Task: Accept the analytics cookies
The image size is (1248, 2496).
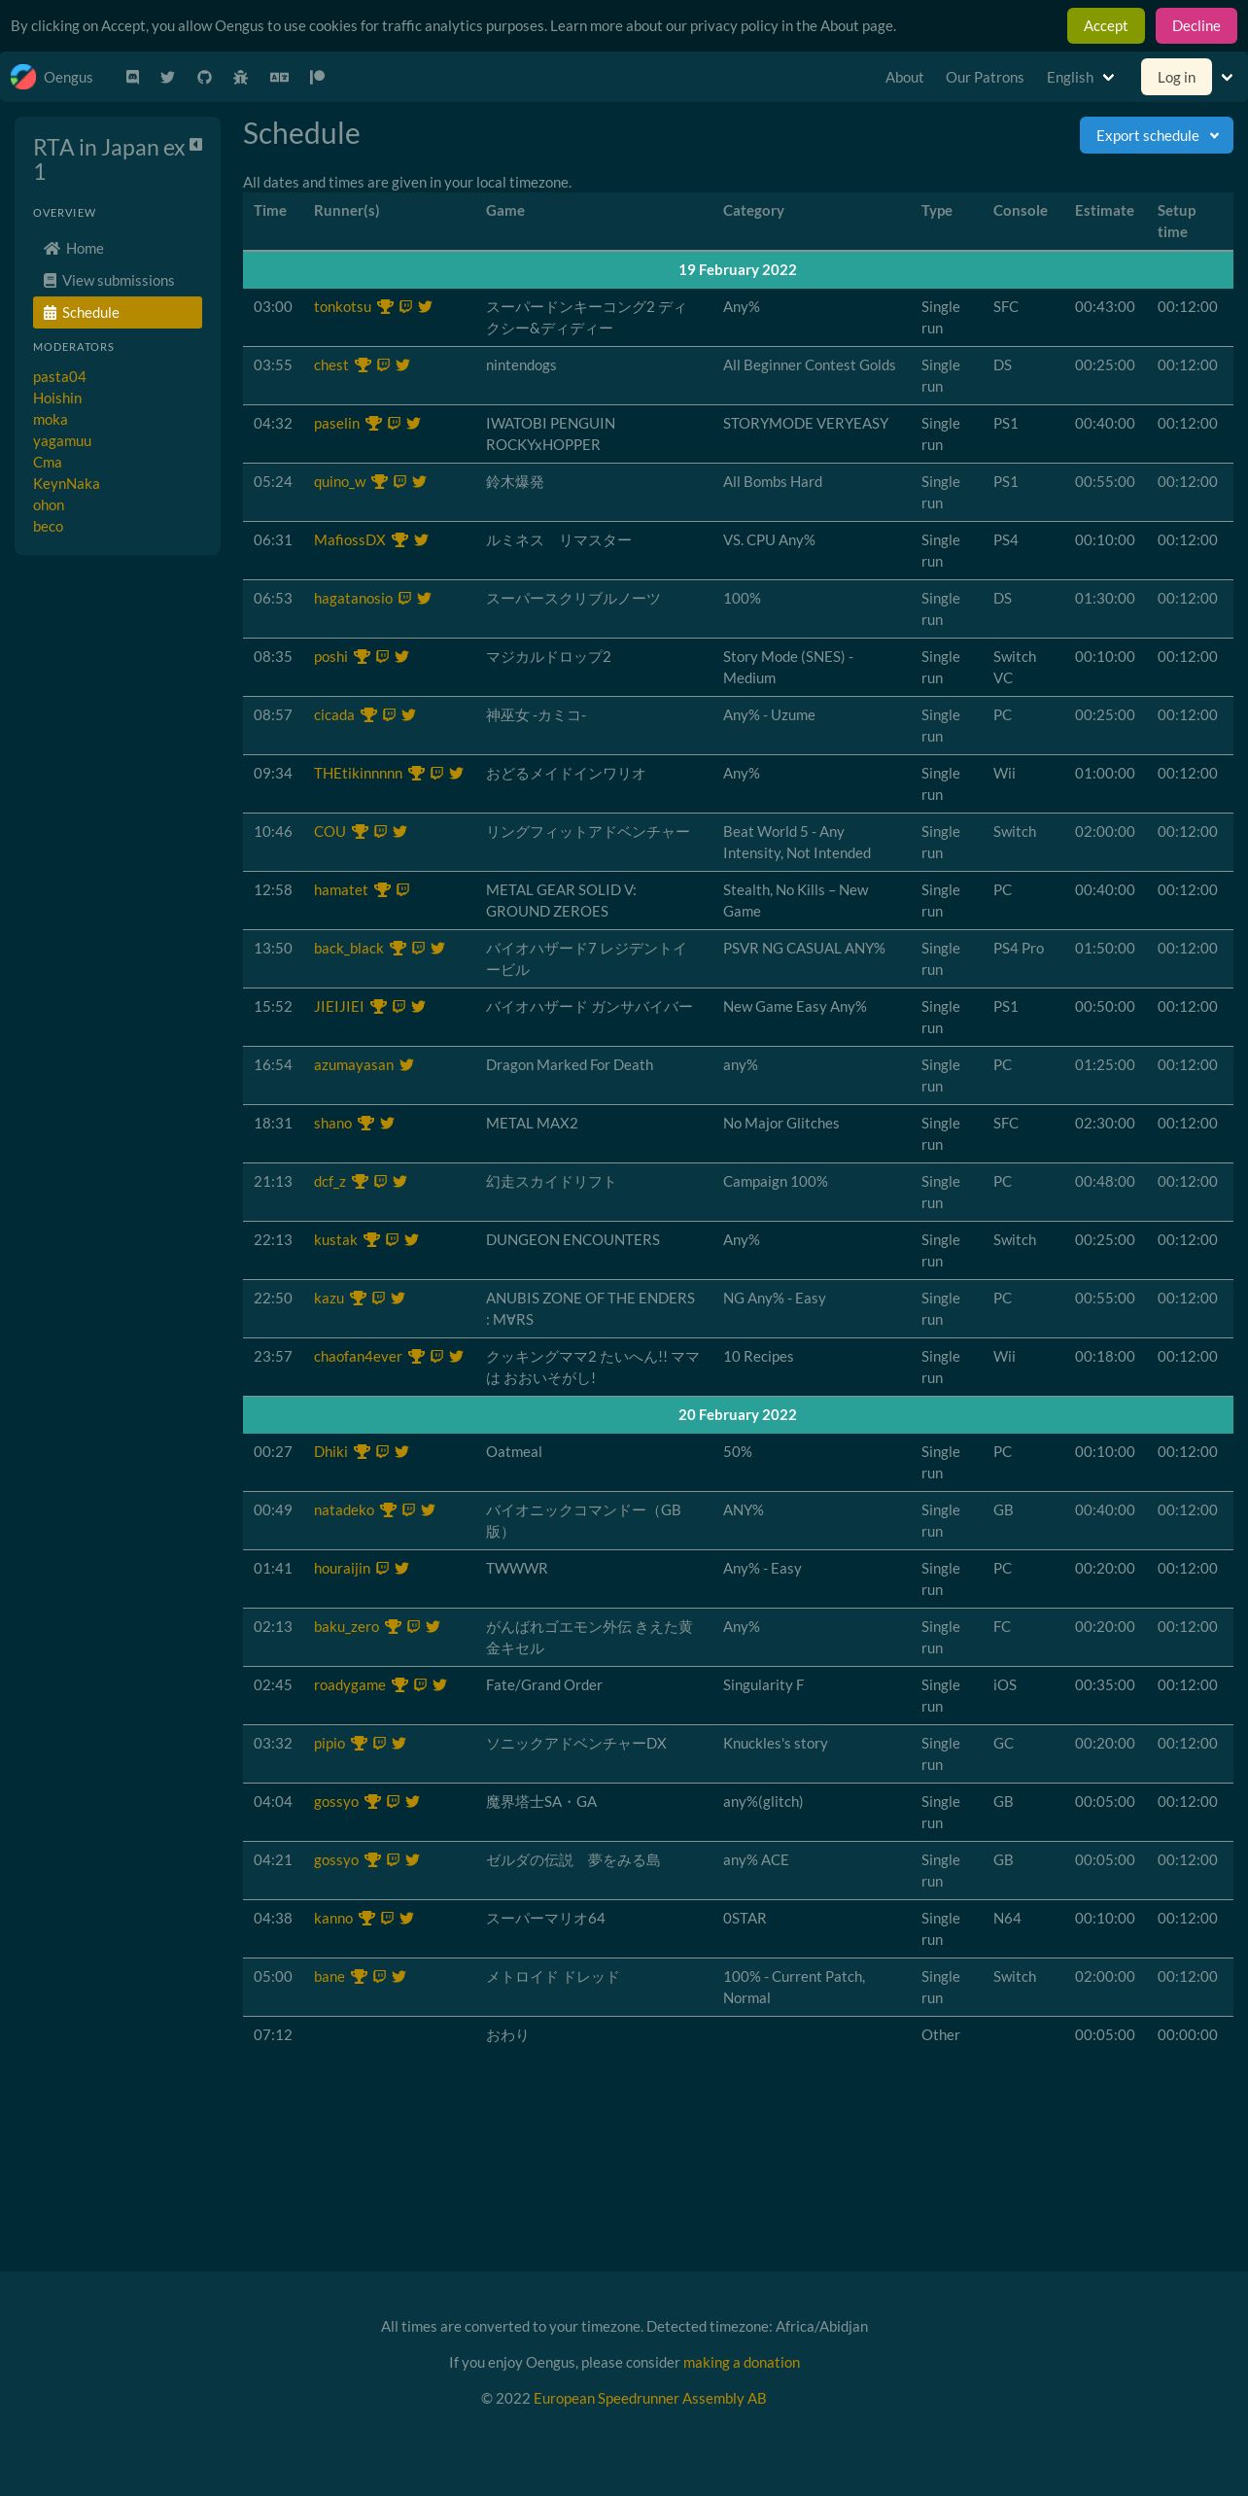Action: pyautogui.click(x=1105, y=26)
